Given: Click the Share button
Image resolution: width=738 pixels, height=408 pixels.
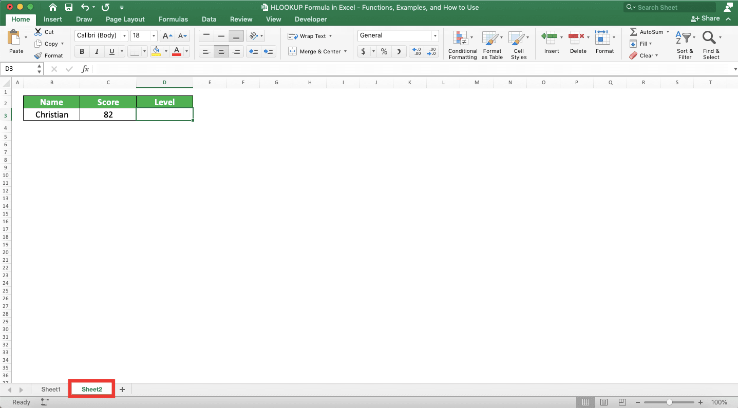Looking at the screenshot, I should [706, 18].
